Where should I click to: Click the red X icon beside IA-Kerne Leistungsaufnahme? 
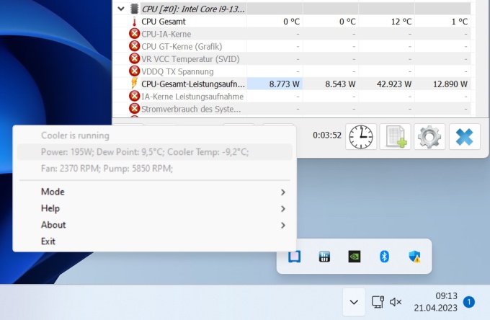click(x=134, y=96)
